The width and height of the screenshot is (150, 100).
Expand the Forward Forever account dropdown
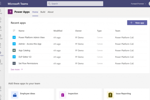tap(138, 4)
